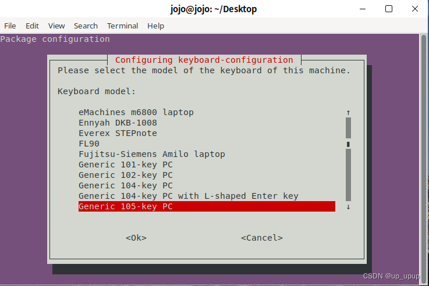Click the Cancel button in dialog
The width and height of the screenshot is (429, 286).
tap(262, 238)
